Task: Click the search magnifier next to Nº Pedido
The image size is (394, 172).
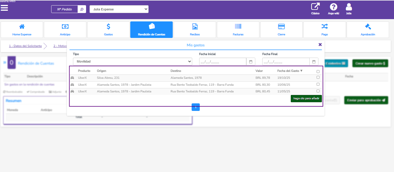Action: click(82, 9)
